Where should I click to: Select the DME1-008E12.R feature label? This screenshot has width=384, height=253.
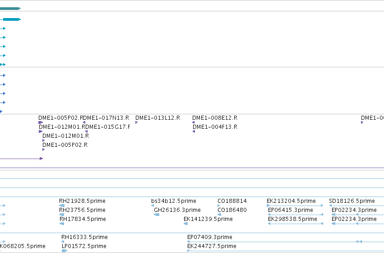pos(215,118)
